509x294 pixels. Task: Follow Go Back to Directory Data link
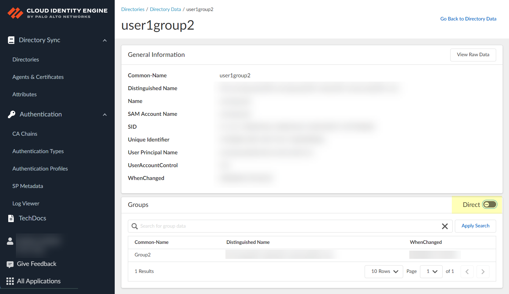(468, 19)
